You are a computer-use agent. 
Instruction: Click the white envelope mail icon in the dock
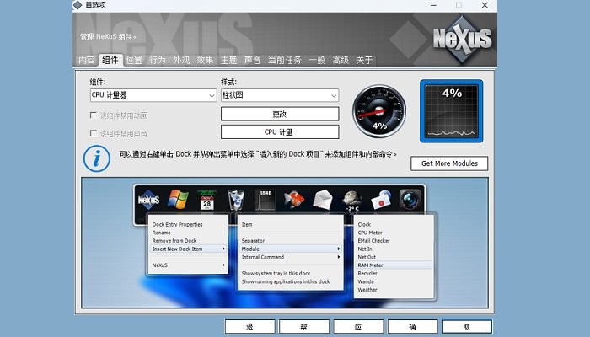tap(323, 200)
